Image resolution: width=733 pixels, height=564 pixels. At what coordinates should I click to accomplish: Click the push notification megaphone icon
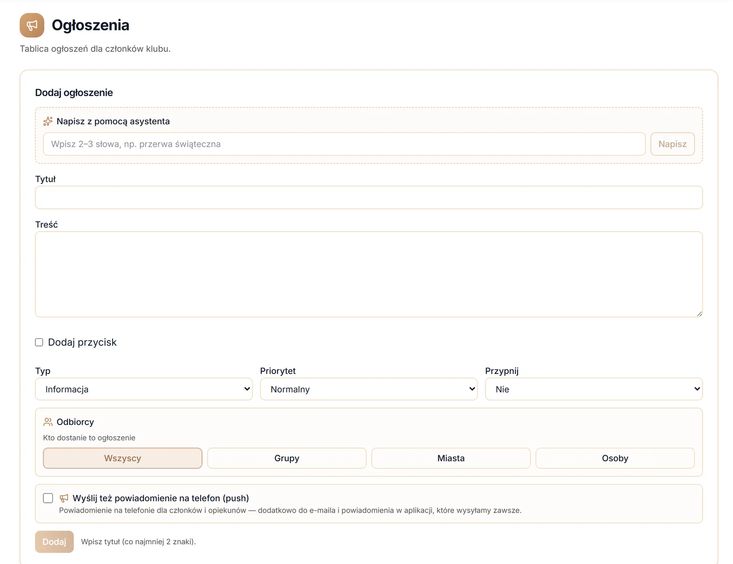click(64, 498)
